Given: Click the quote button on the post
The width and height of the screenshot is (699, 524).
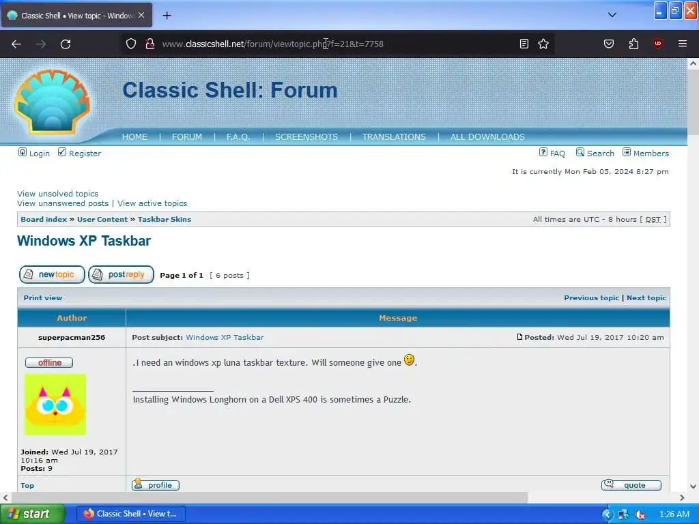Looking at the screenshot, I should pos(631,485).
